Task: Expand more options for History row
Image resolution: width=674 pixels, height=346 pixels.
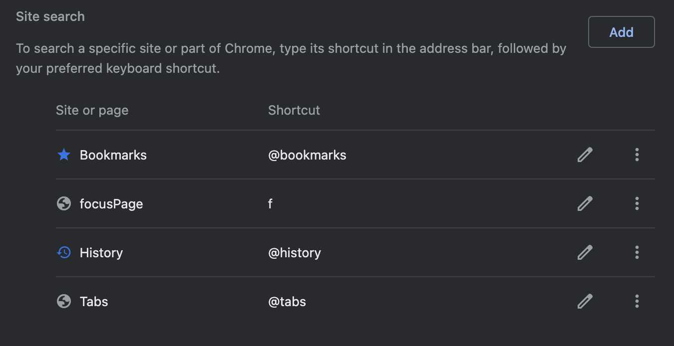Action: [637, 253]
